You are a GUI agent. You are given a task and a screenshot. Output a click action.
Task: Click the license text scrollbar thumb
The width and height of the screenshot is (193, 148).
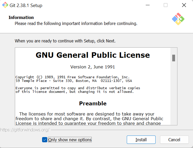(x=174, y=58)
